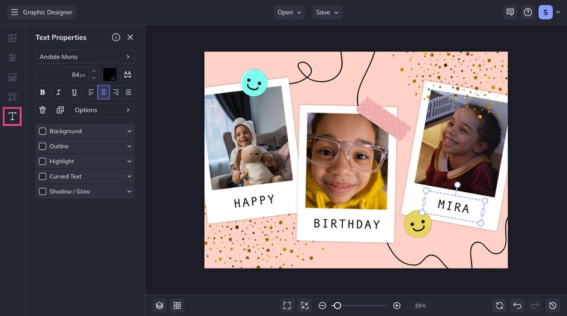Enable the Curved Text checkbox

pos(42,177)
